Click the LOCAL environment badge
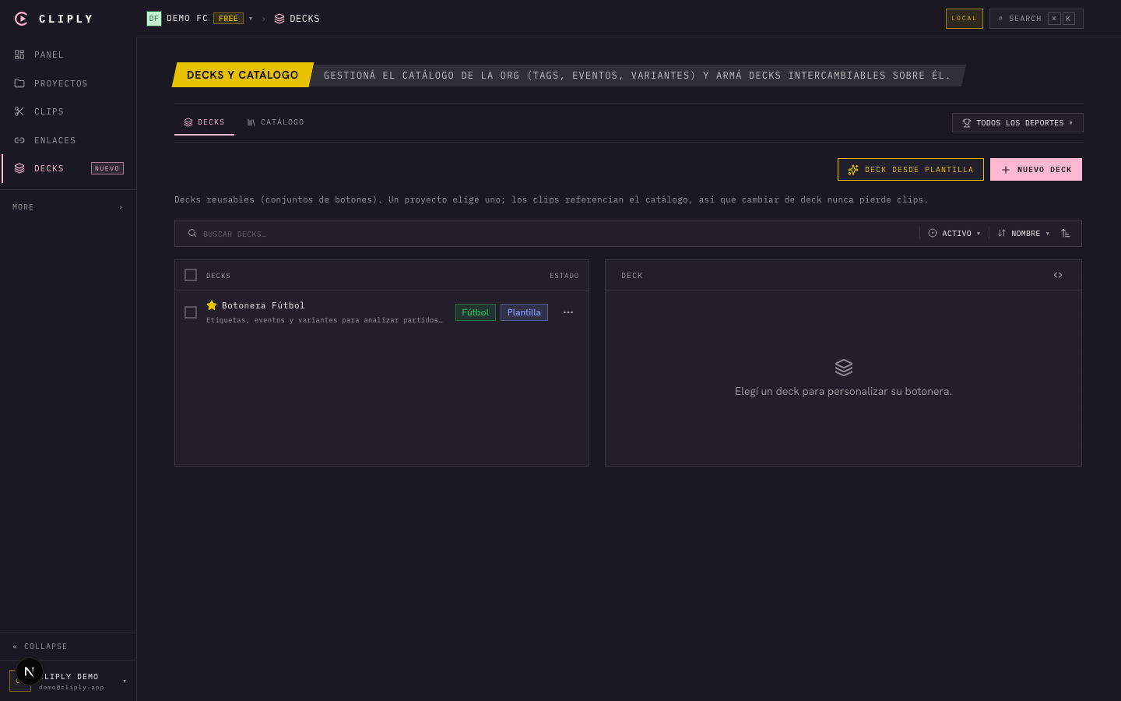 (964, 18)
